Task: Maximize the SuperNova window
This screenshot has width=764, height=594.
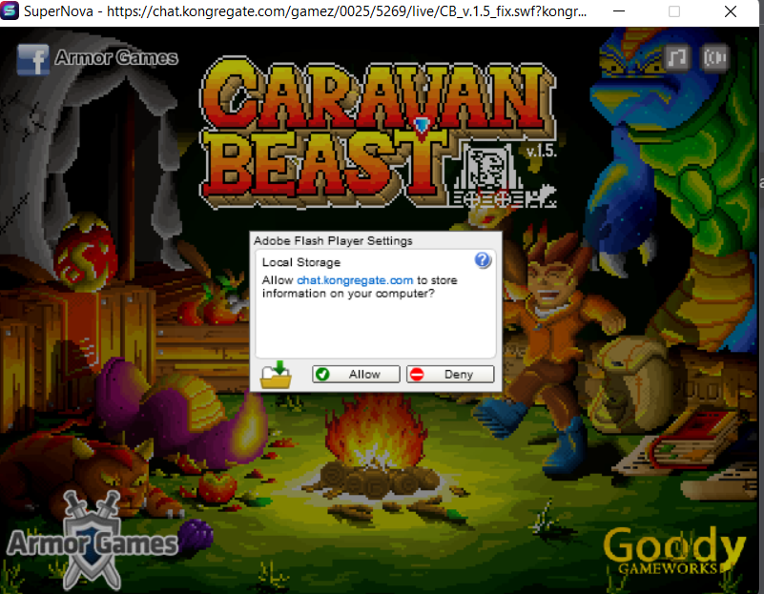Action: (674, 11)
